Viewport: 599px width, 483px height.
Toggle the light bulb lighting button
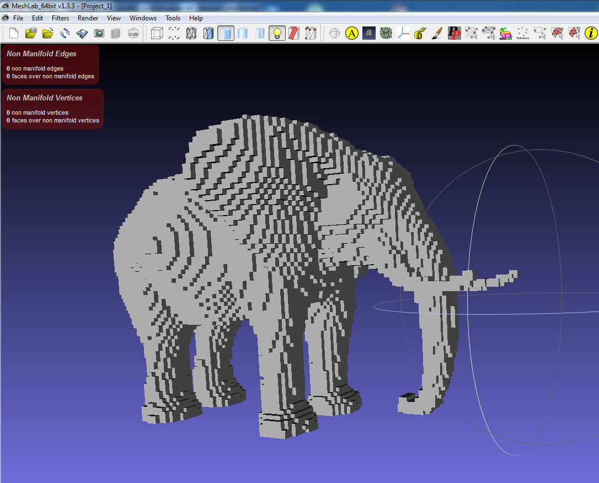277,33
